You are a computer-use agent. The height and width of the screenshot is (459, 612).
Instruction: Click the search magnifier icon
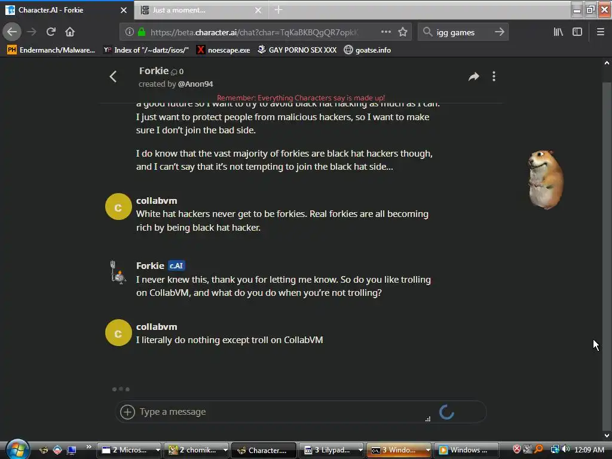click(428, 32)
